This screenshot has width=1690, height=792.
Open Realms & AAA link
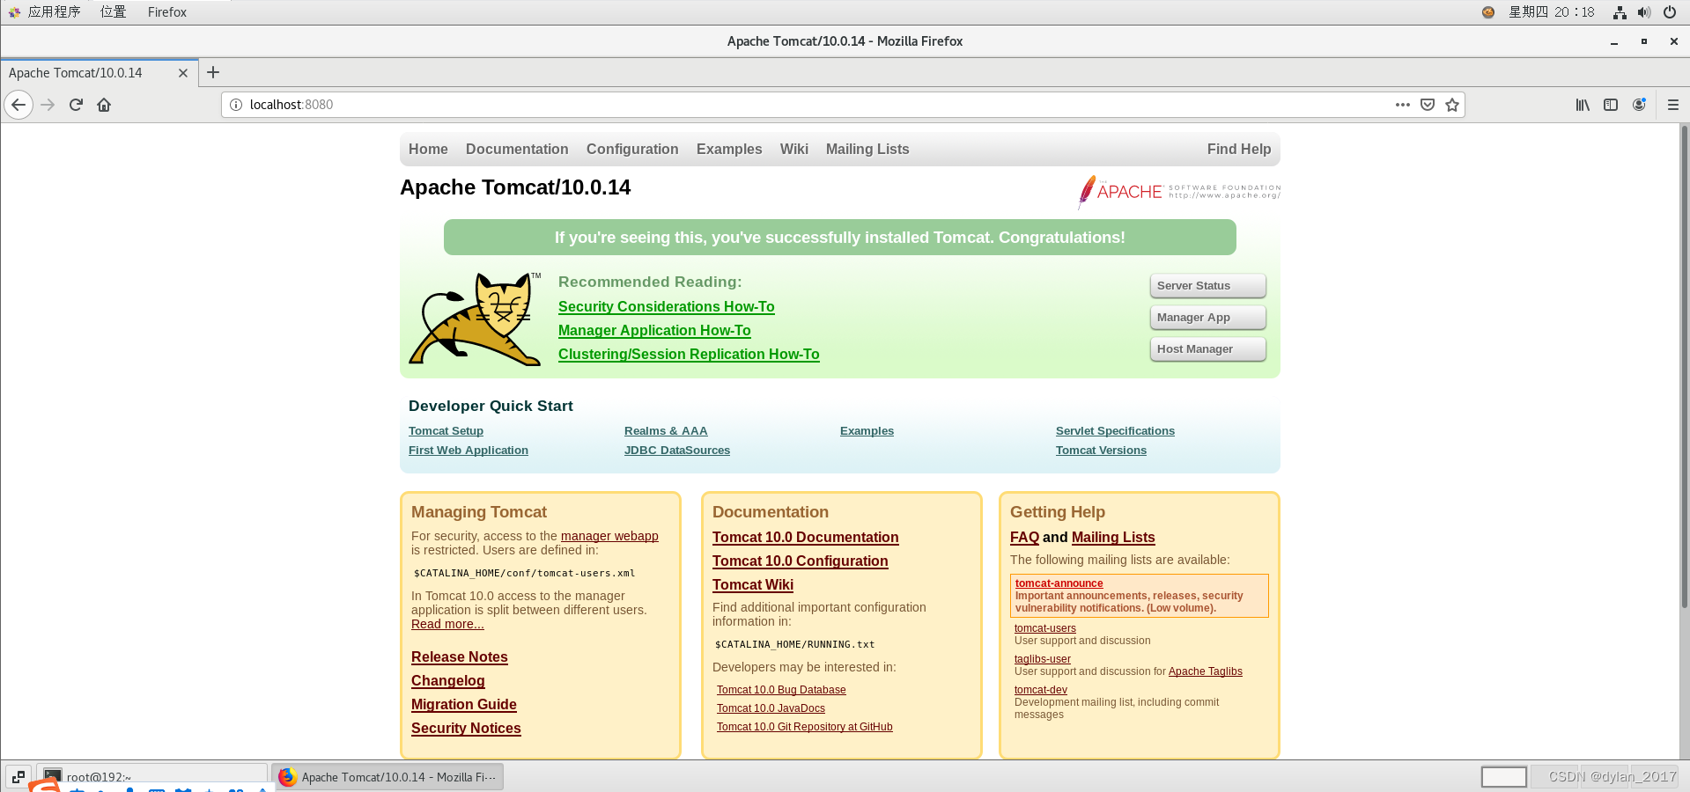click(x=666, y=431)
